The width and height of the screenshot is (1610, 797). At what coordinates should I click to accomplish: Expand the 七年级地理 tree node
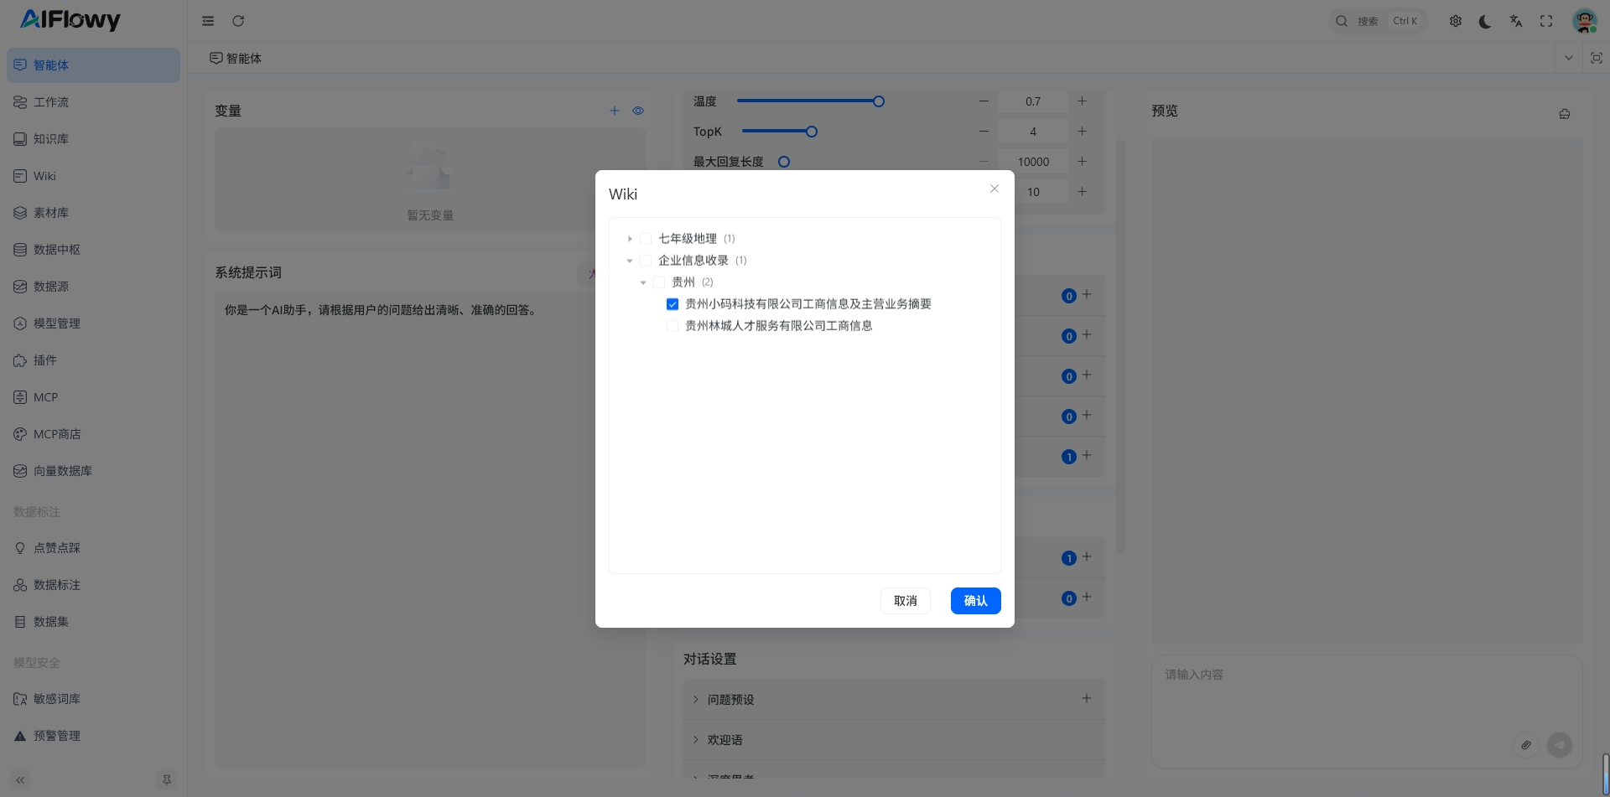630,239
